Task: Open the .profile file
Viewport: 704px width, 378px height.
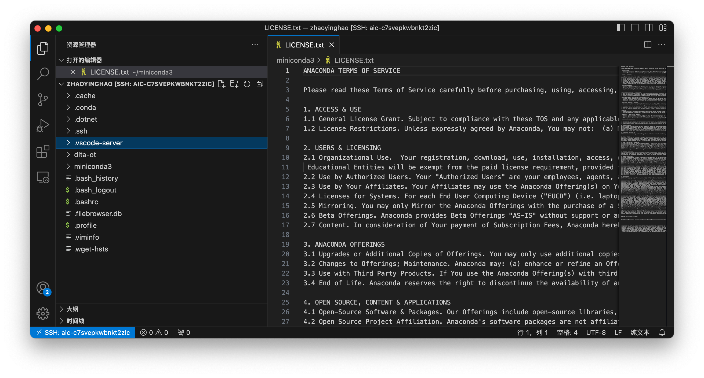Action: (x=161, y=225)
